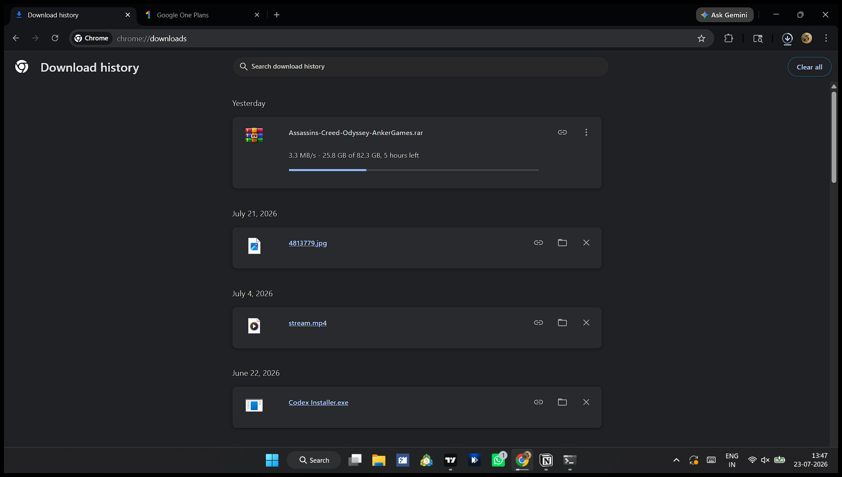Click the Chrome logo beside Download history
The image size is (842, 477).
click(x=22, y=67)
